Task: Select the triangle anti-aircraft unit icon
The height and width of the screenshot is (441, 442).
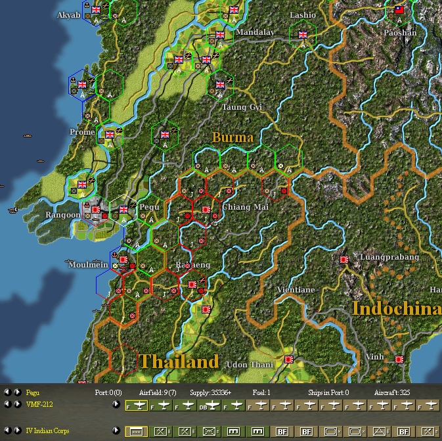Action: click(379, 431)
